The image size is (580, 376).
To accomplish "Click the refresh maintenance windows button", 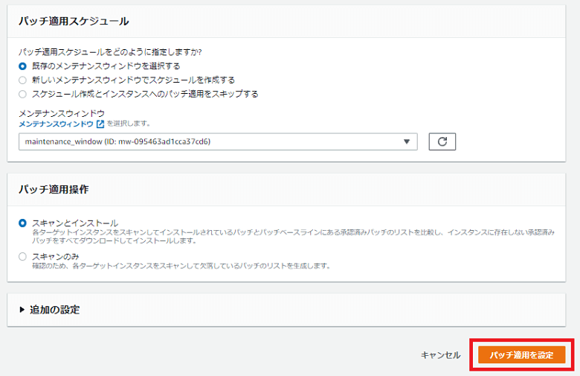I will 442,141.
